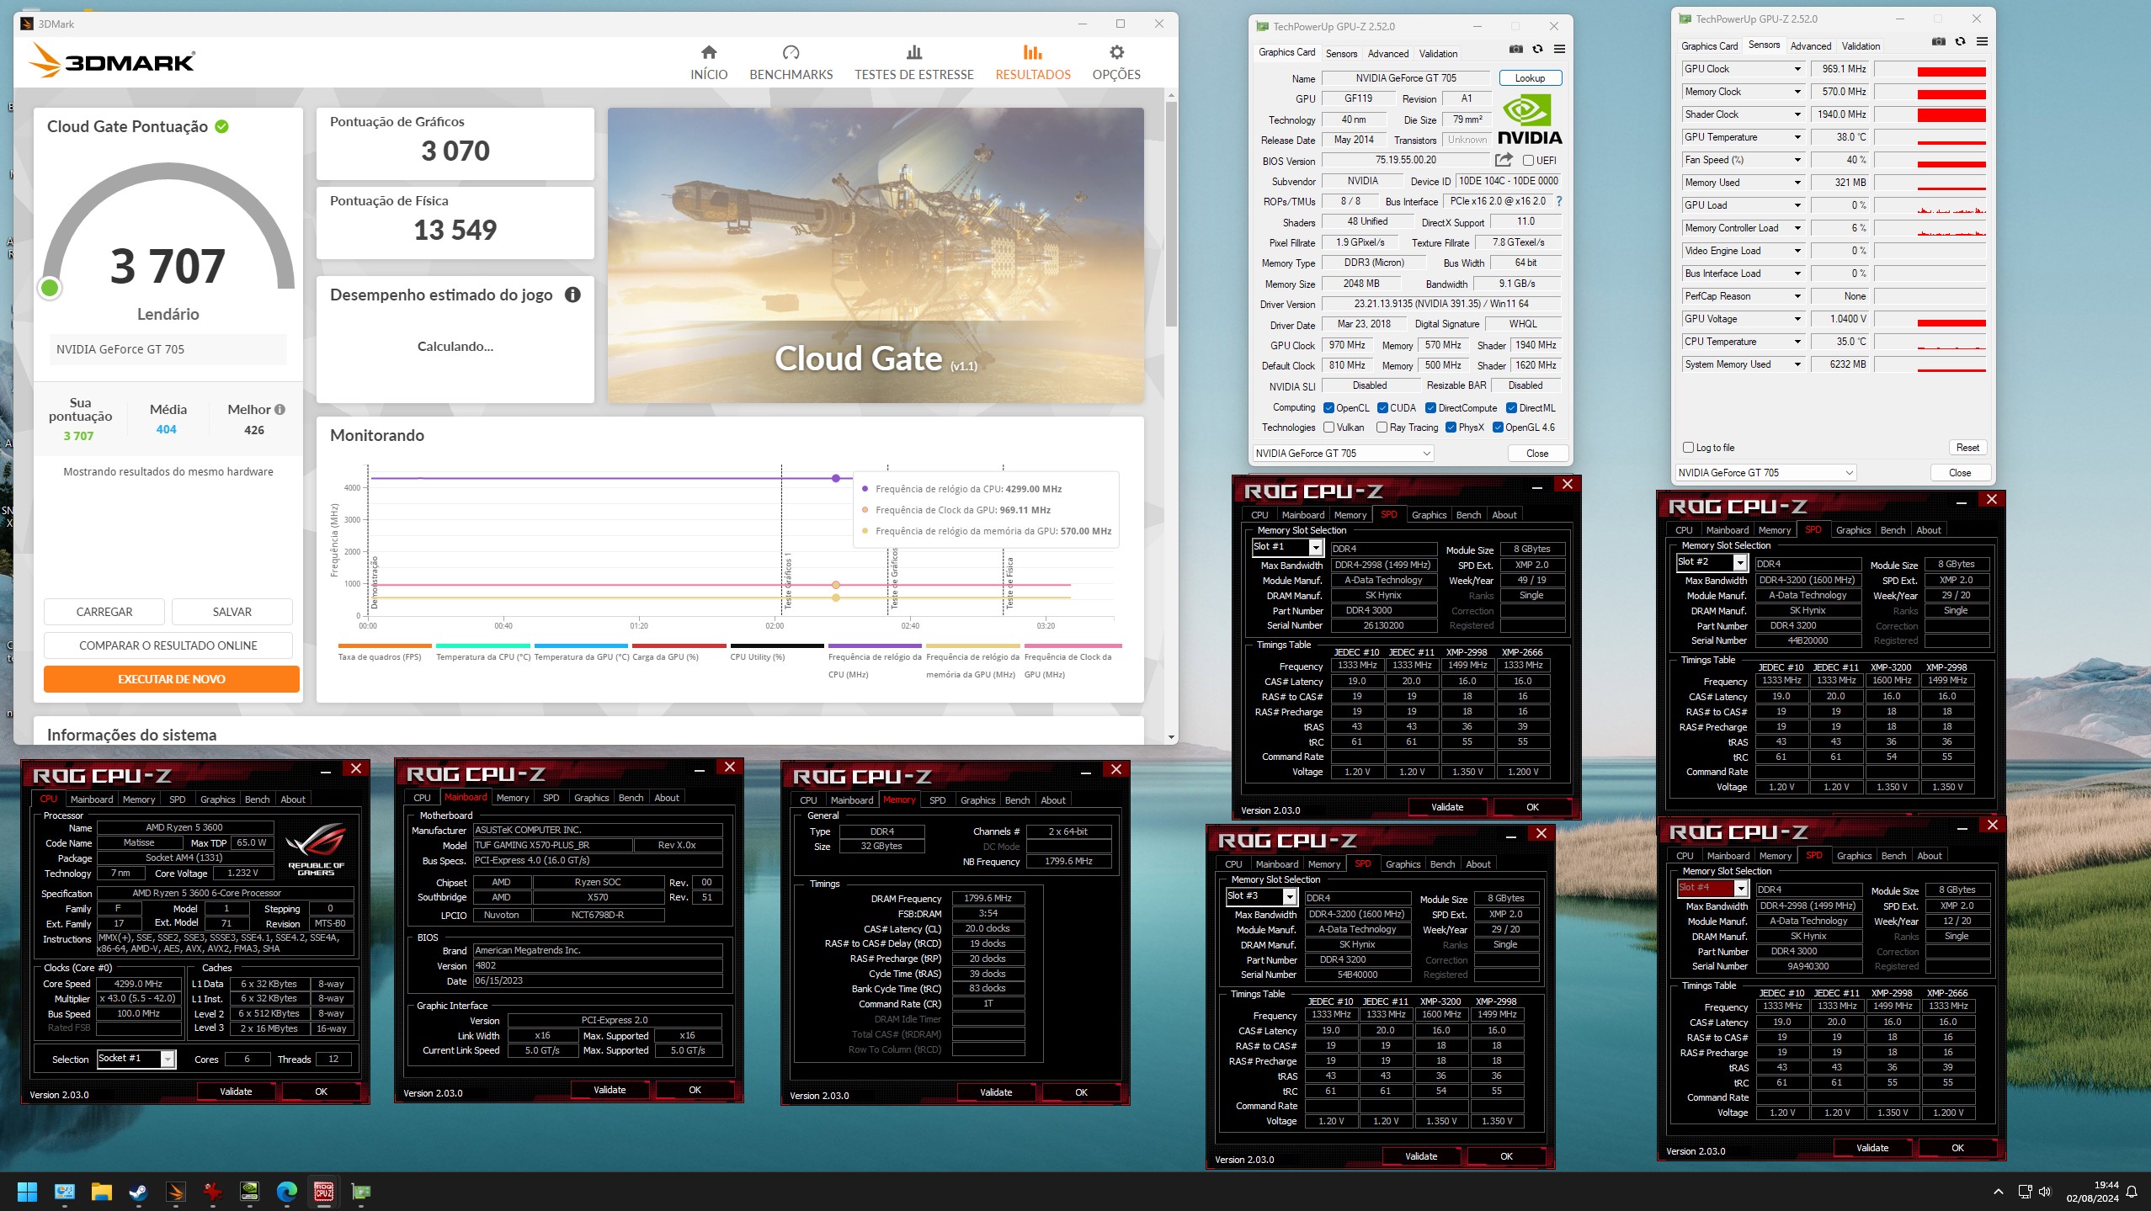The image size is (2151, 1211).
Task: Take screenshot via camera icon in GPU-Z Graphics Card window
Action: point(1515,49)
